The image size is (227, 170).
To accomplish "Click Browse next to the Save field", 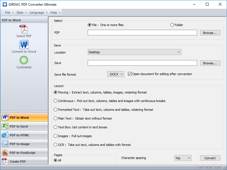I will [x=210, y=63].
